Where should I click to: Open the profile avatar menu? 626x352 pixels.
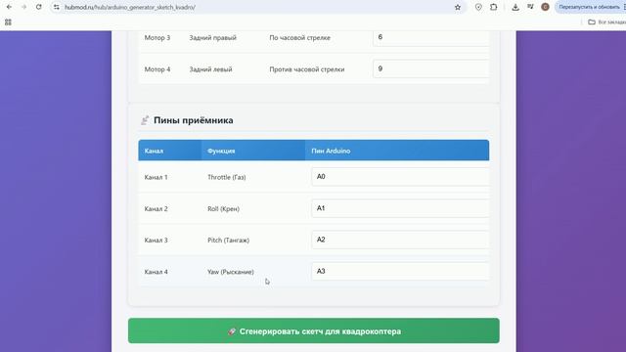pos(545,7)
